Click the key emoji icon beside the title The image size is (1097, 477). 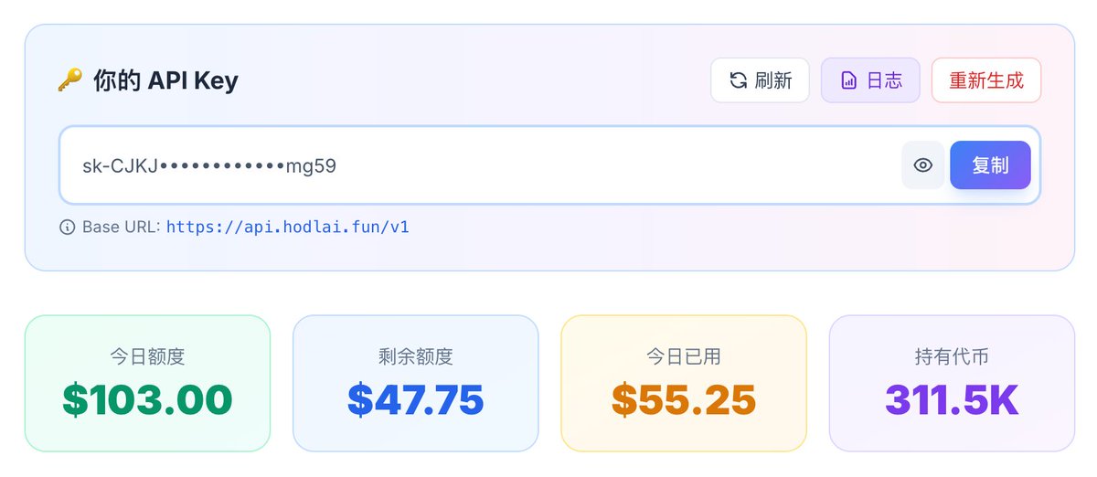(69, 80)
